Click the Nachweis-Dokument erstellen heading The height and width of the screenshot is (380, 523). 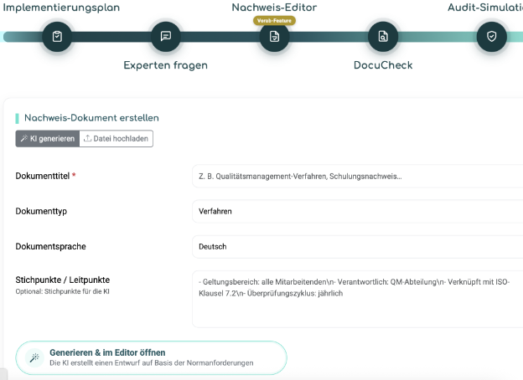[x=91, y=118]
